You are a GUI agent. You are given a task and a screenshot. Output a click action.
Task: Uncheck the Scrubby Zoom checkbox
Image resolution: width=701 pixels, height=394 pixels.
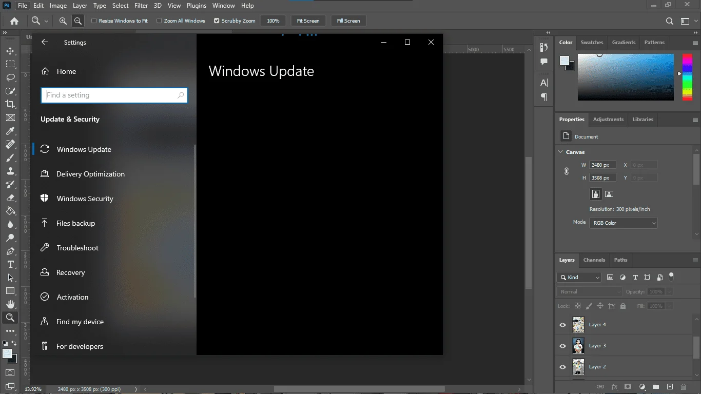point(217,21)
